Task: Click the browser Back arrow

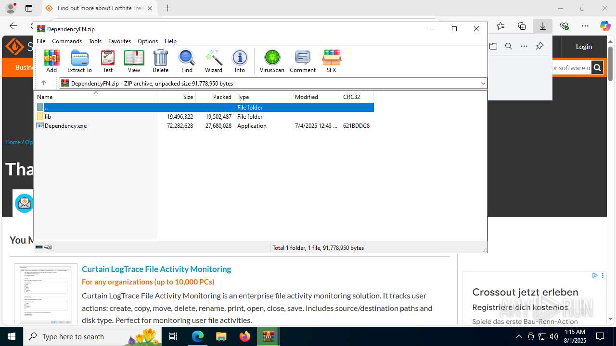Action: pos(13,26)
